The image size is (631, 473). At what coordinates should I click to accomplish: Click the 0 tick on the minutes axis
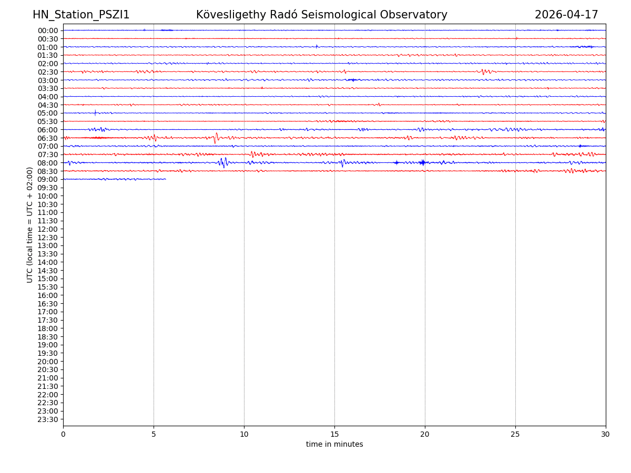63,435
